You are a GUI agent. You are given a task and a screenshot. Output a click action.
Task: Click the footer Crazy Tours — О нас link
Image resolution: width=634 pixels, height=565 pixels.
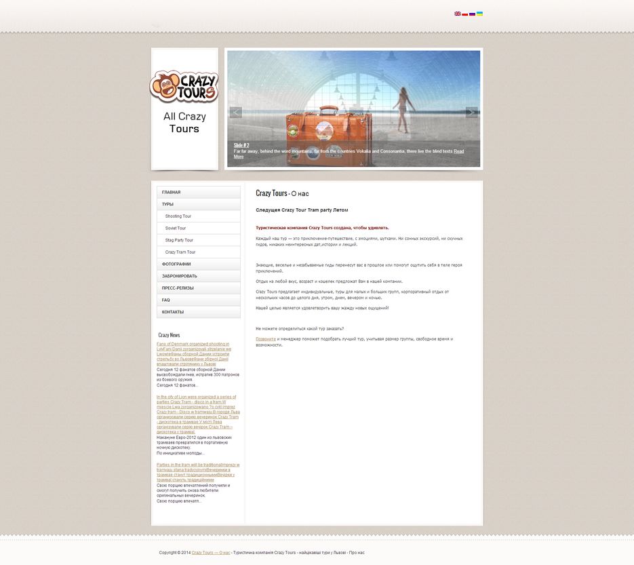tap(211, 553)
